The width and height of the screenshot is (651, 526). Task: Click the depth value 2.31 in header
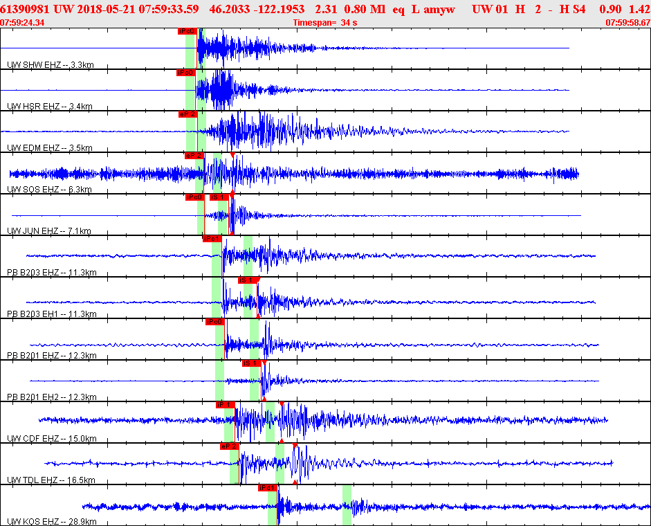tap(326, 9)
